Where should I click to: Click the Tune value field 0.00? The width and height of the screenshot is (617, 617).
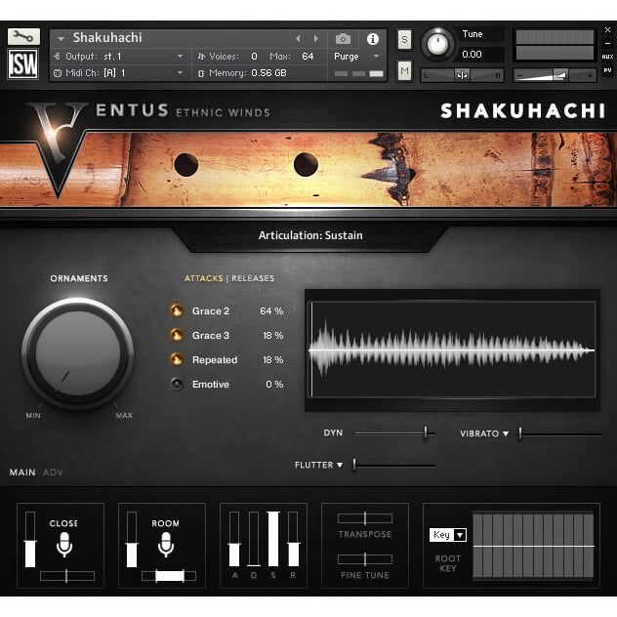(x=472, y=55)
